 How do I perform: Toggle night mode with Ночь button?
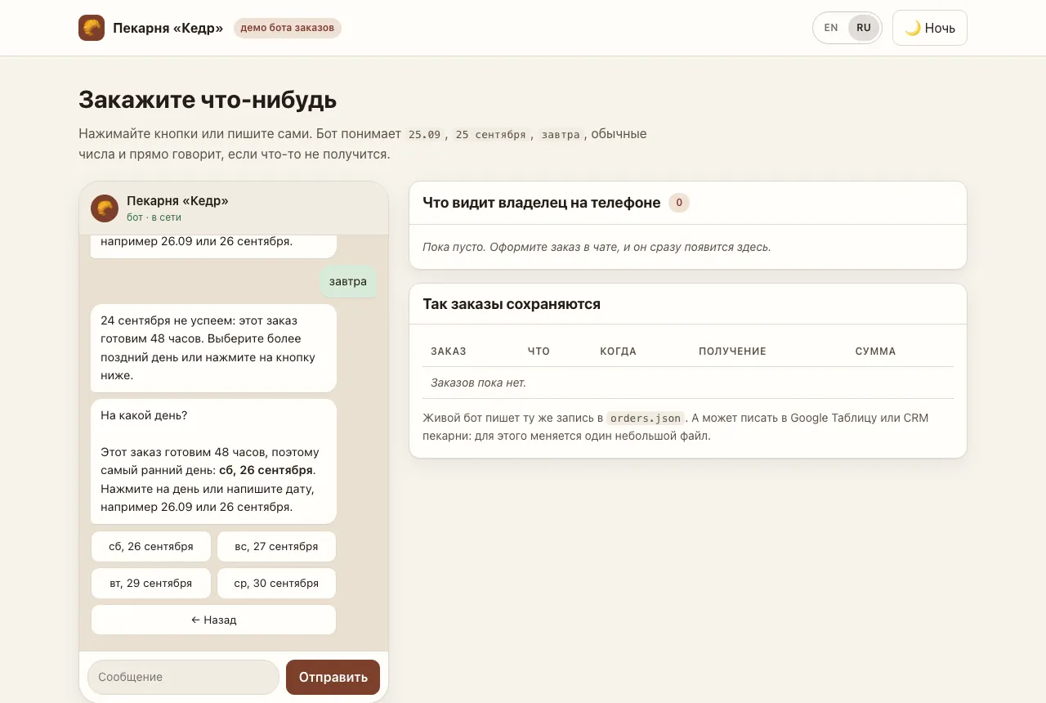[x=930, y=28]
